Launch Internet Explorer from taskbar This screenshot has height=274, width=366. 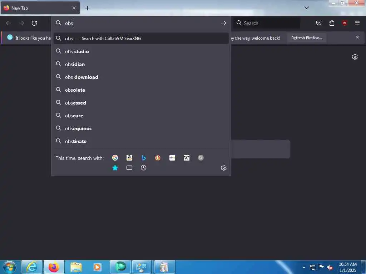[x=32, y=267]
